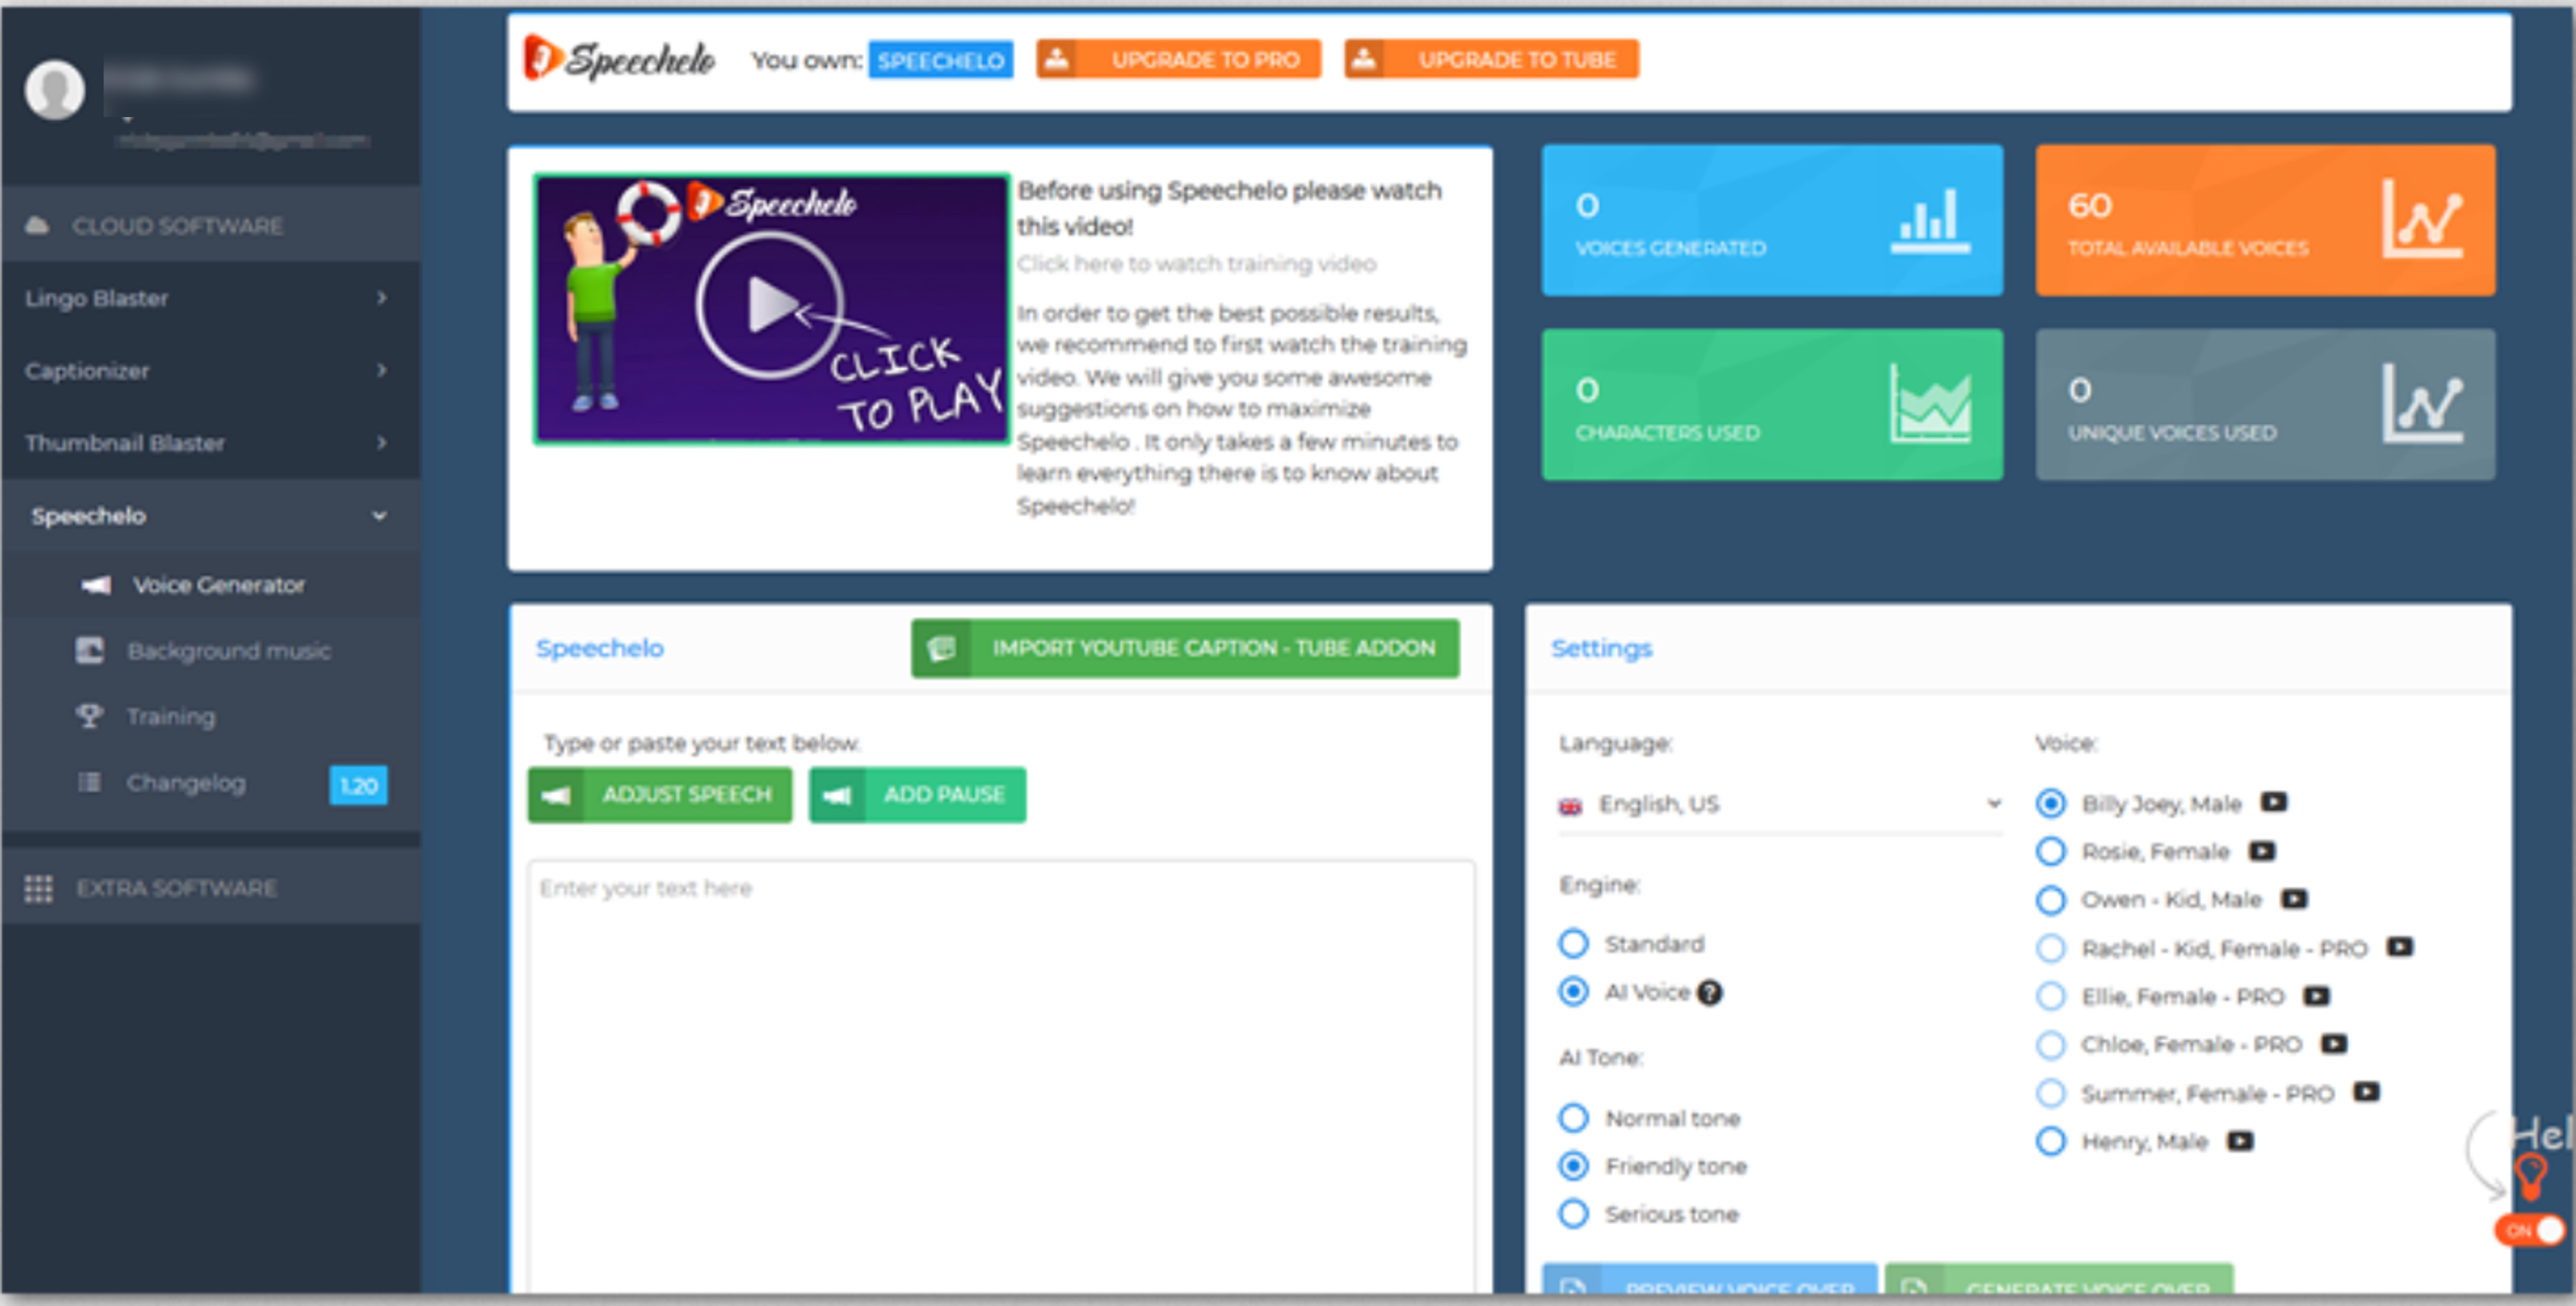Viewport: 2576px width, 1306px height.
Task: Select Billy Joey, Male voice
Action: click(2051, 803)
